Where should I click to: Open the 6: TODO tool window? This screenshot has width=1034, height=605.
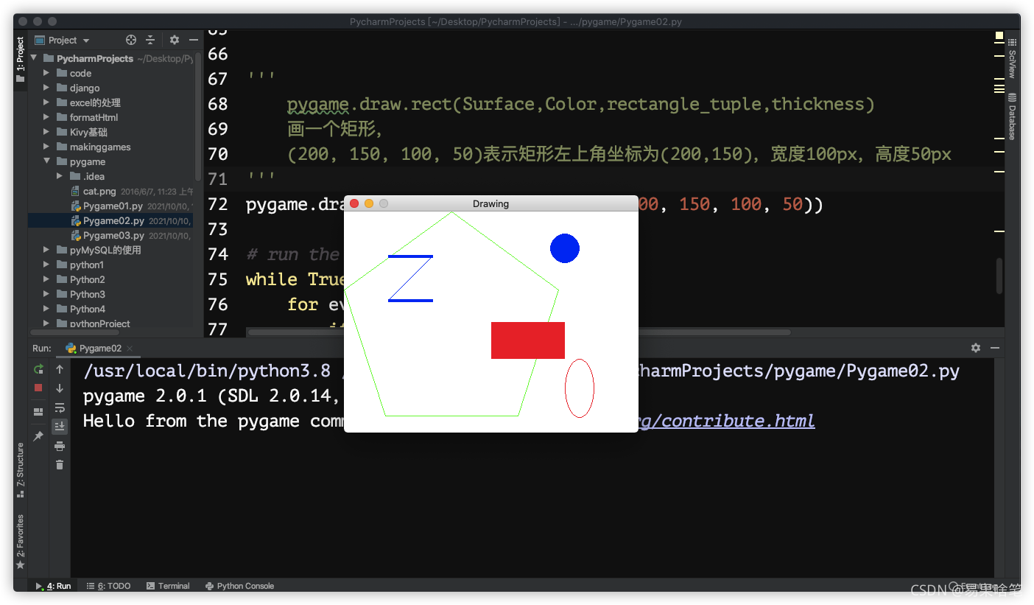[x=108, y=586]
